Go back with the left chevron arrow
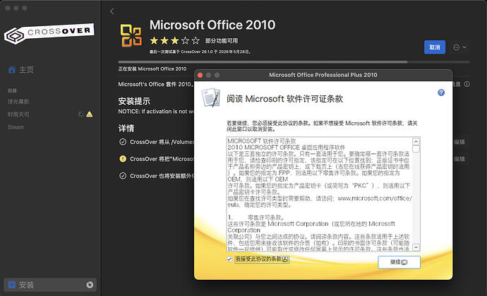 [x=112, y=12]
